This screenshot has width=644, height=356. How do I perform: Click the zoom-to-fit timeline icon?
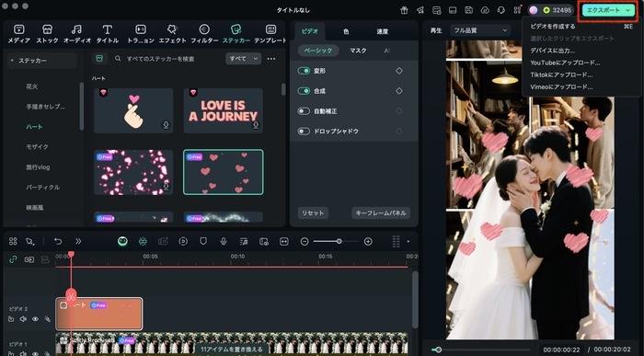(x=283, y=241)
